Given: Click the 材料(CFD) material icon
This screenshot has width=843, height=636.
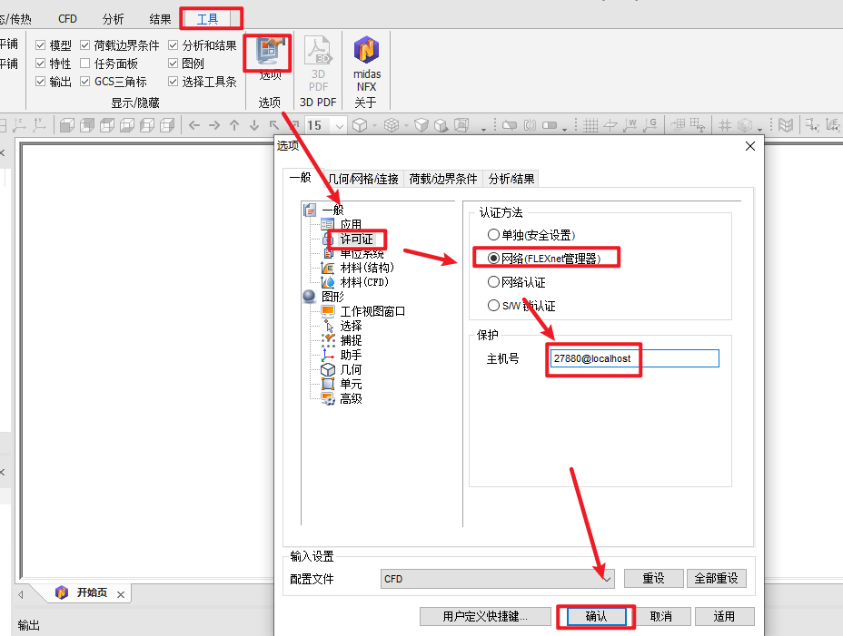Looking at the screenshot, I should (x=328, y=282).
